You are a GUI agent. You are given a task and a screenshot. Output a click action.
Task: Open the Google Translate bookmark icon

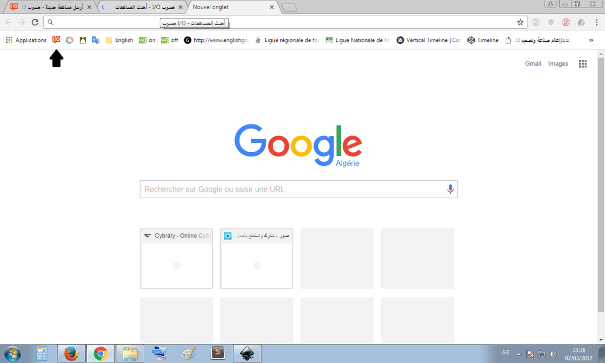click(x=95, y=40)
